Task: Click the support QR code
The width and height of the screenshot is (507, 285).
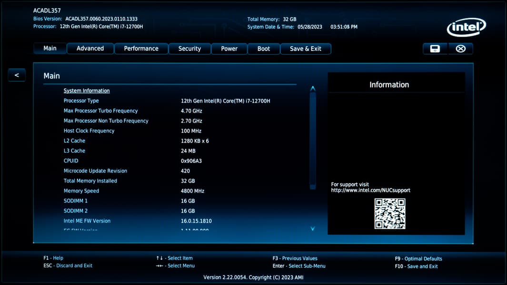Action: 389,214
